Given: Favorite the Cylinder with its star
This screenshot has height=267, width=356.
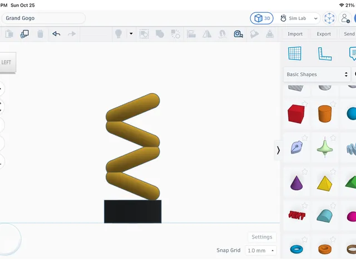Looking at the screenshot, I should 333,104.
